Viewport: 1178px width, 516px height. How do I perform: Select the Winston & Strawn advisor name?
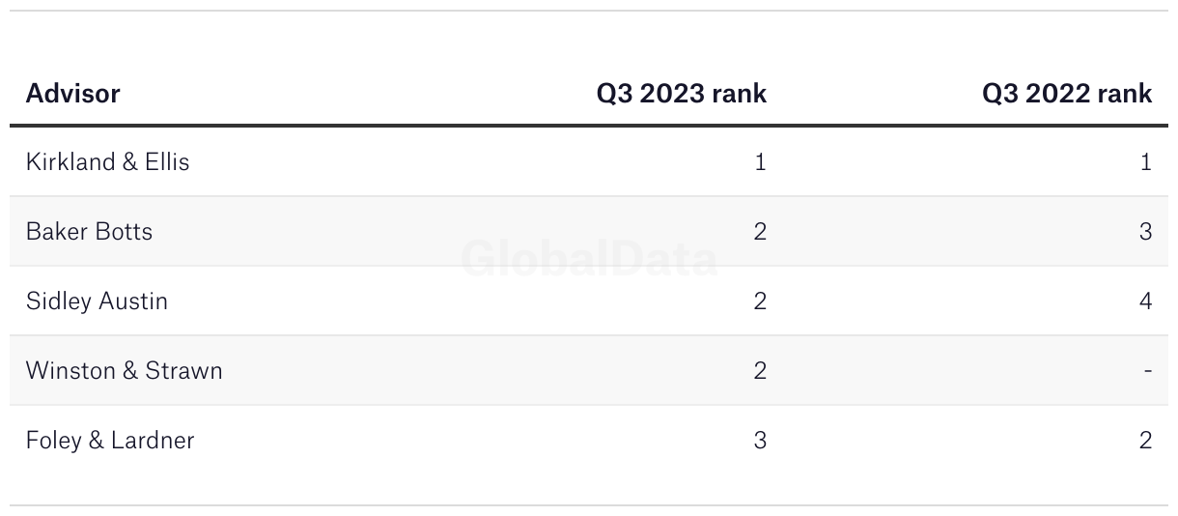[124, 370]
